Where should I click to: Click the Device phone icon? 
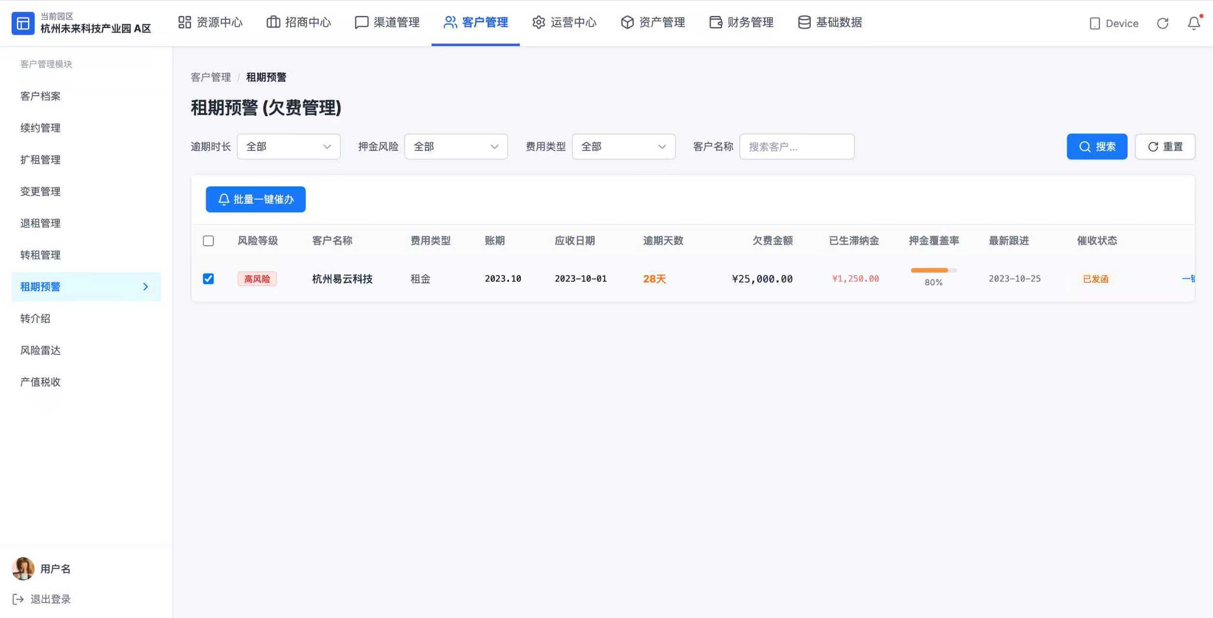tap(1095, 23)
